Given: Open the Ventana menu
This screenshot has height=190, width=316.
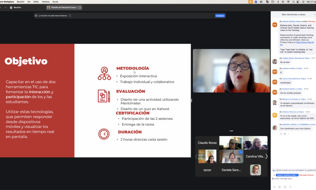Looking at the screenshot, I should [46, 2].
